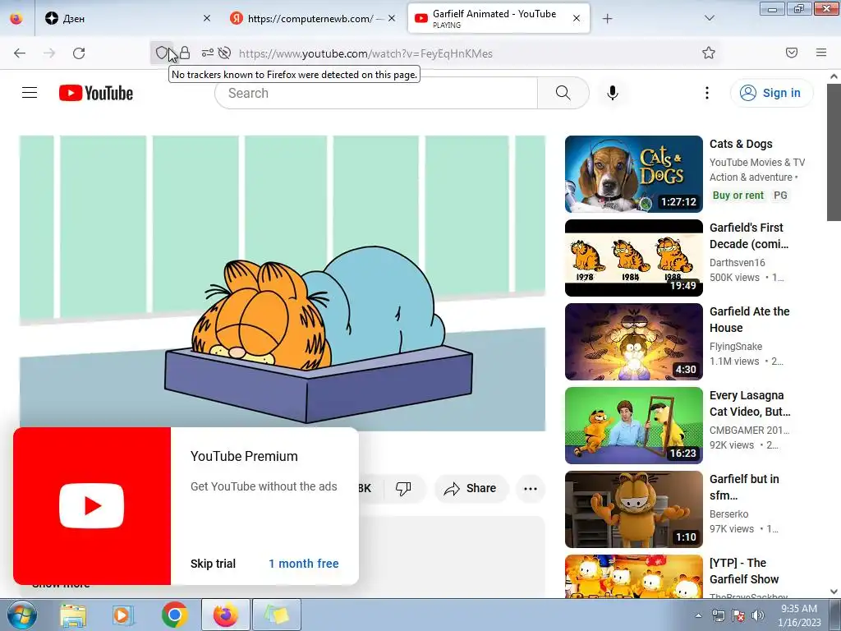This screenshot has width=841, height=631.
Task: Reload the current page
Action: pyautogui.click(x=79, y=53)
